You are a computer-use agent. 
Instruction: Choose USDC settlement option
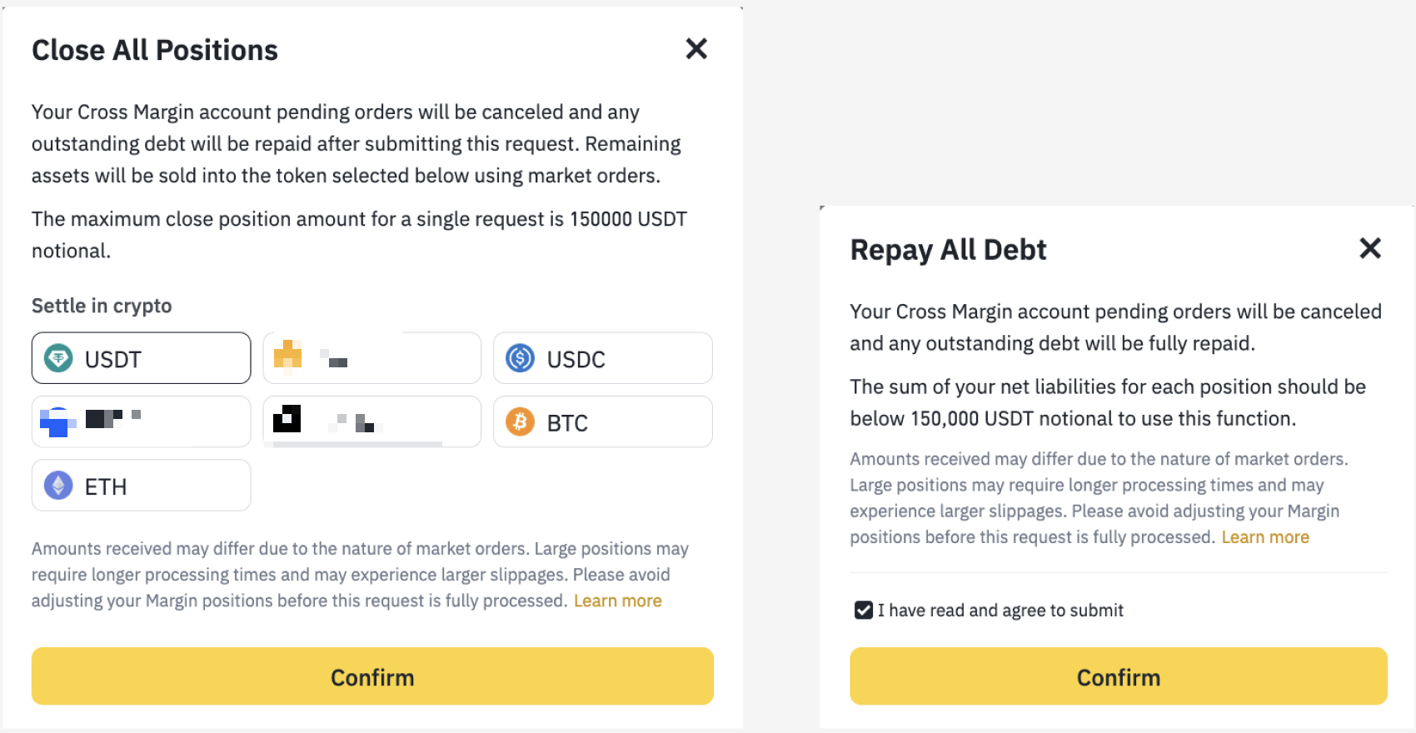[x=603, y=358]
